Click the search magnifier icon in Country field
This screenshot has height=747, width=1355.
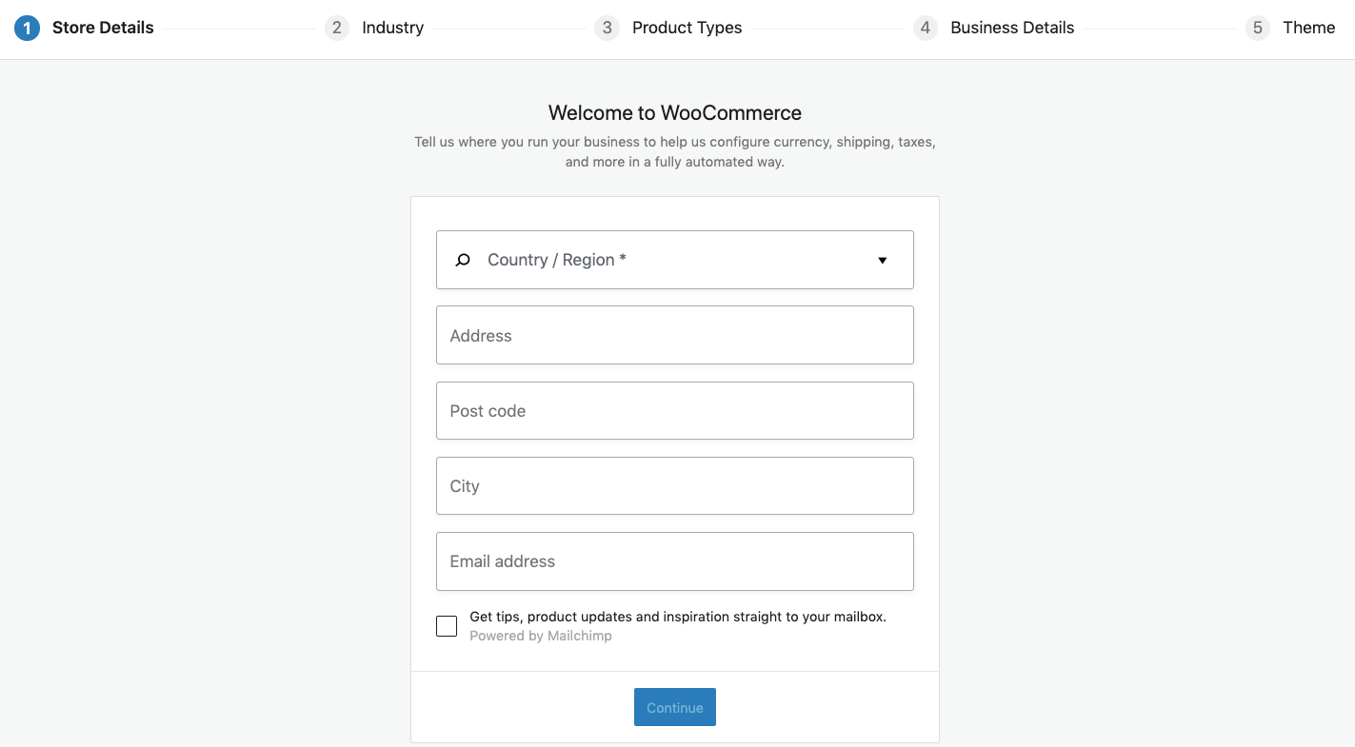[x=463, y=260]
